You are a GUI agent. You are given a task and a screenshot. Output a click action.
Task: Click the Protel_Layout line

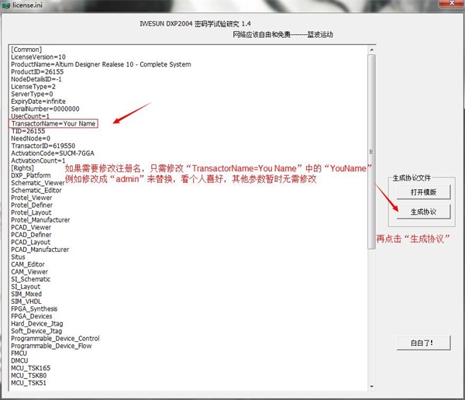click(x=31, y=212)
